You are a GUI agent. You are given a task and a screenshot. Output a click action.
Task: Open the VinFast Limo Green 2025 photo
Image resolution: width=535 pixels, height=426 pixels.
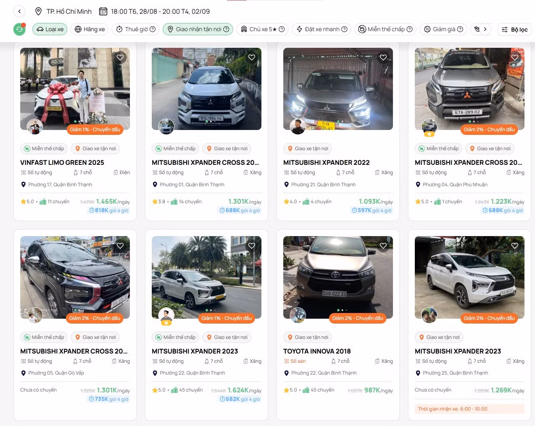click(x=75, y=89)
